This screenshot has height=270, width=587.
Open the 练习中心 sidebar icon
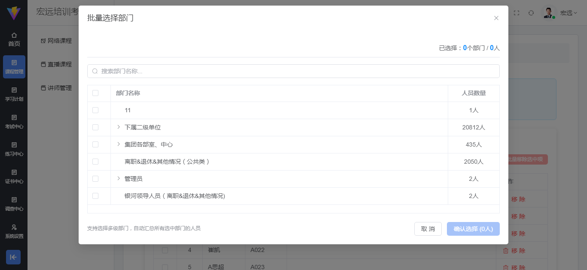click(14, 149)
